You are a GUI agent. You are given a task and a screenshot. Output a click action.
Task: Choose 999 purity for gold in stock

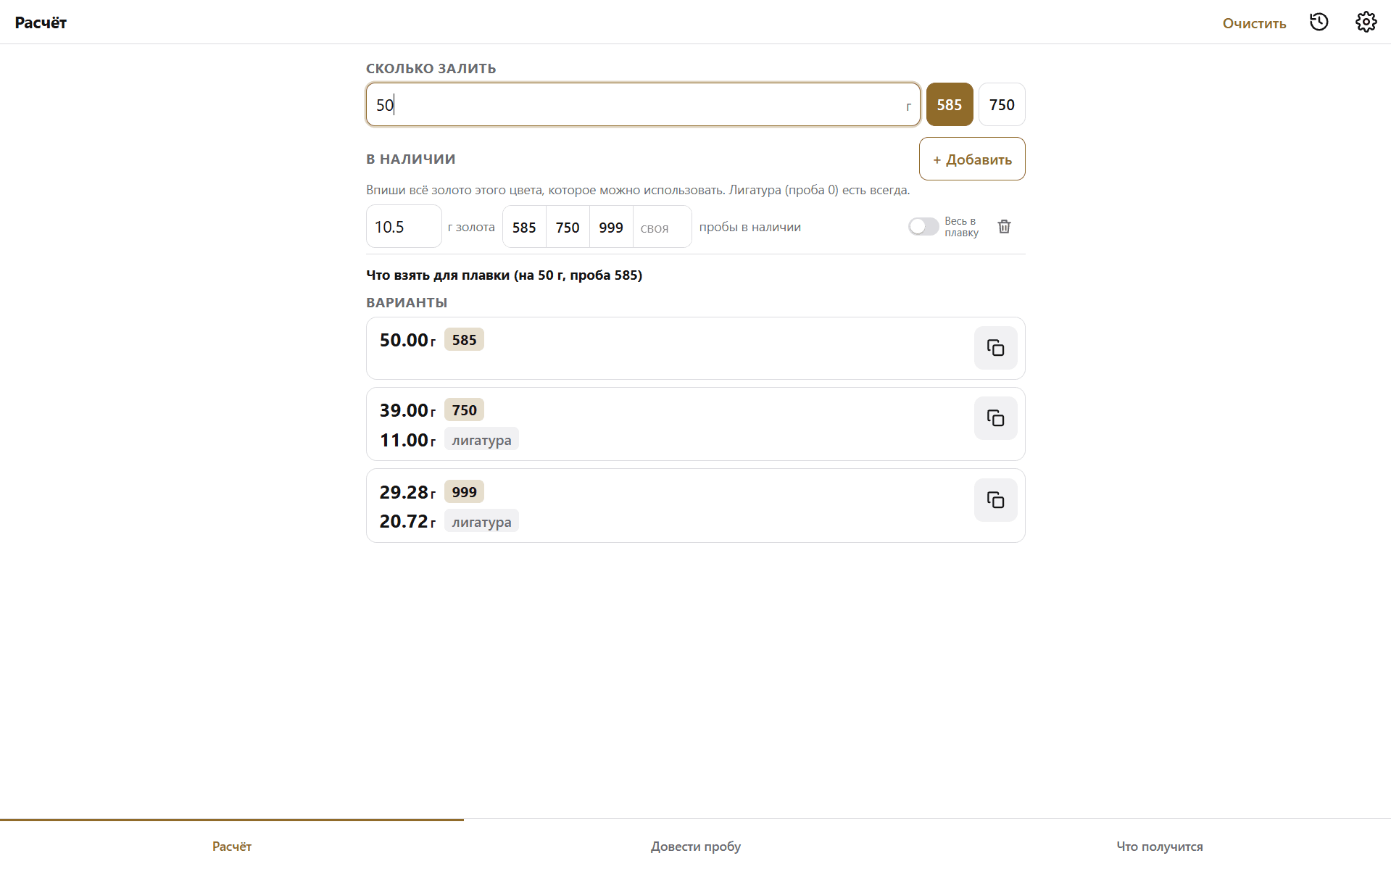click(x=611, y=227)
